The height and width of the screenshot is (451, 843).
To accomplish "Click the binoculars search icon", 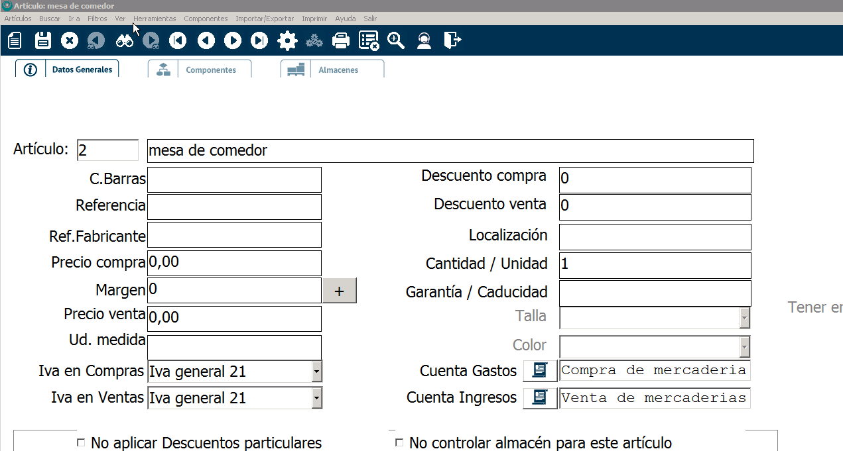I will [125, 41].
